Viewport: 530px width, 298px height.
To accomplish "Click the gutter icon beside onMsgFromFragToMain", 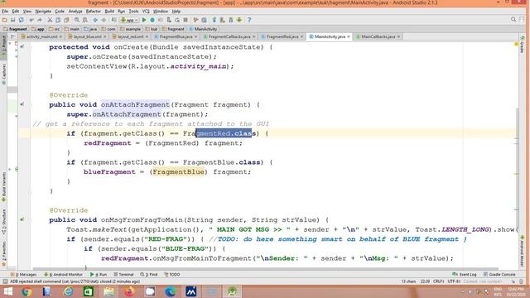I will pyautogui.click(x=22, y=219).
